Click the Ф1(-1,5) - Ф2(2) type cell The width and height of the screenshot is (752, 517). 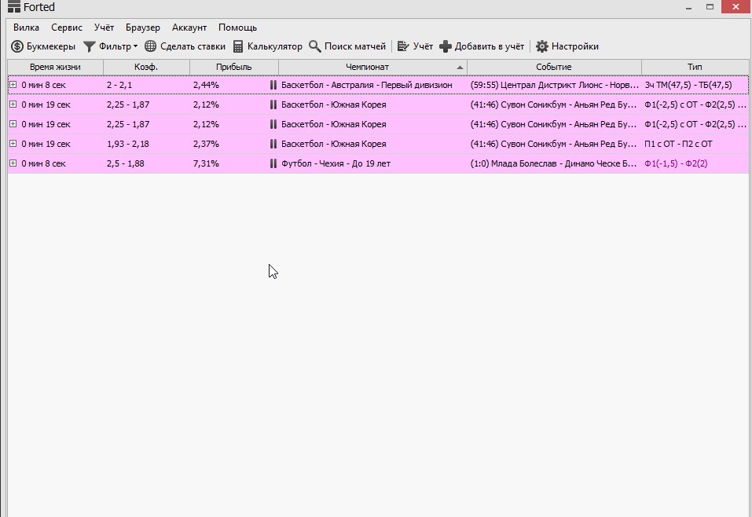click(676, 163)
